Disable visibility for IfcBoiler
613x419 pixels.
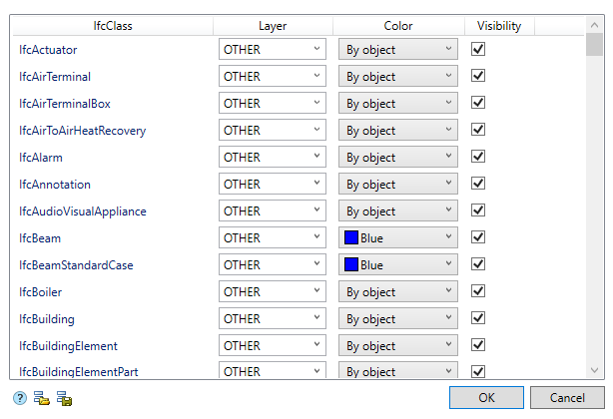coord(478,291)
